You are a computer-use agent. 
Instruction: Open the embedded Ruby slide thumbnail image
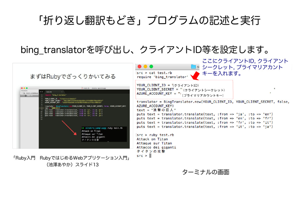(x=73, y=106)
